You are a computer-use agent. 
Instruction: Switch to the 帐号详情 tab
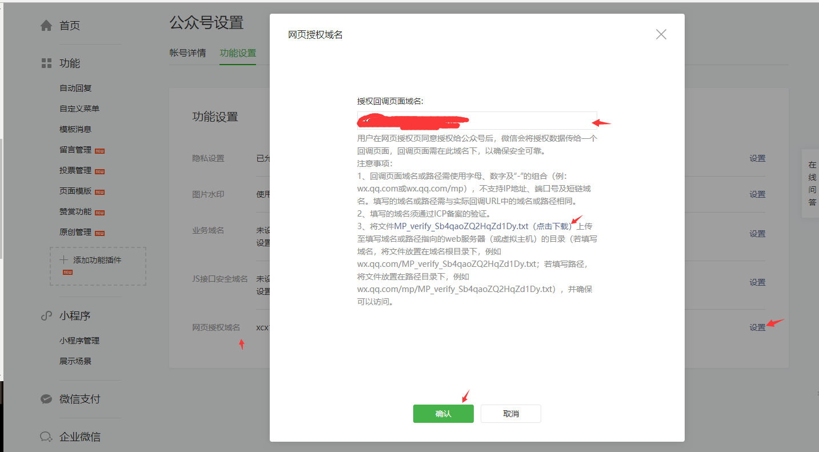tap(187, 53)
